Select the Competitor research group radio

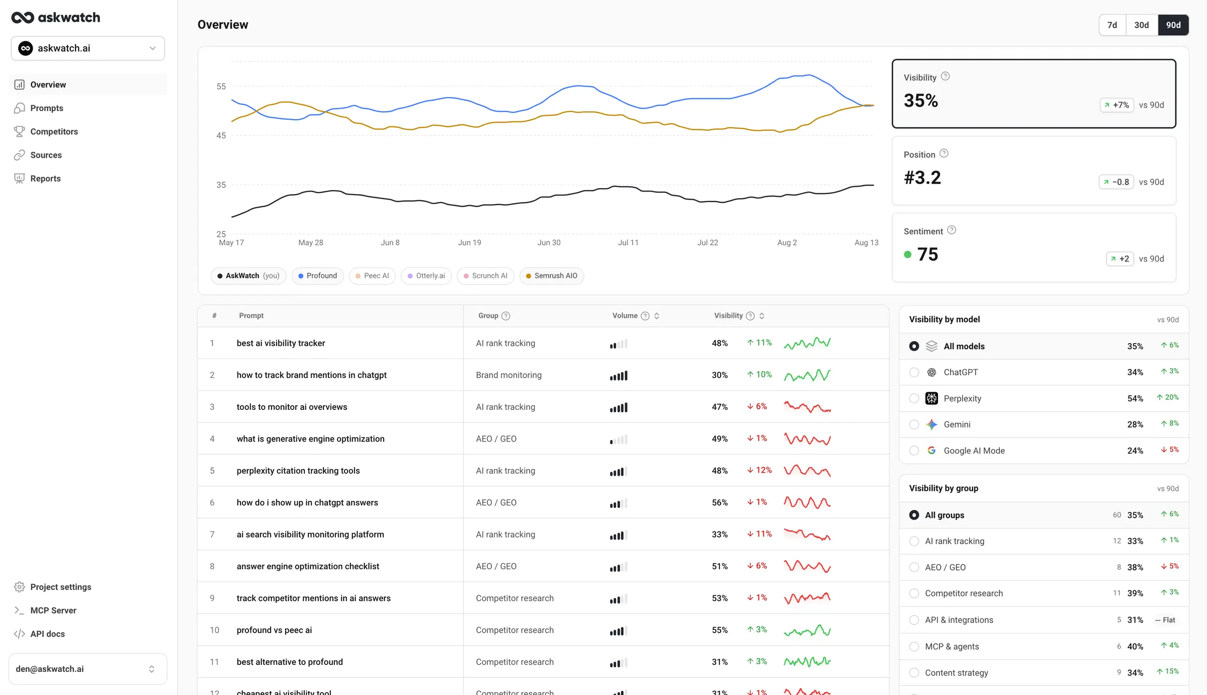point(914,593)
